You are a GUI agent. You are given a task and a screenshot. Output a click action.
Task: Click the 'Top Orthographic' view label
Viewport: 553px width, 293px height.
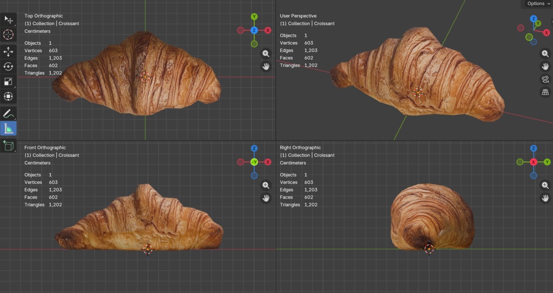(43, 16)
